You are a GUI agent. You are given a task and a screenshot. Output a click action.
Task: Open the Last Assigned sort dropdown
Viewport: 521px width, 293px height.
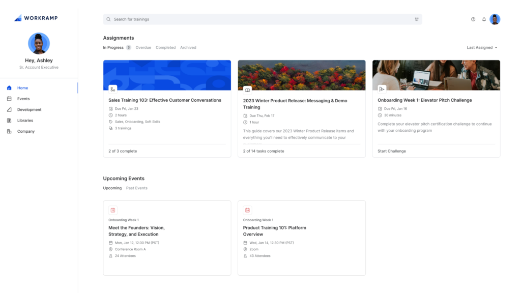click(482, 47)
